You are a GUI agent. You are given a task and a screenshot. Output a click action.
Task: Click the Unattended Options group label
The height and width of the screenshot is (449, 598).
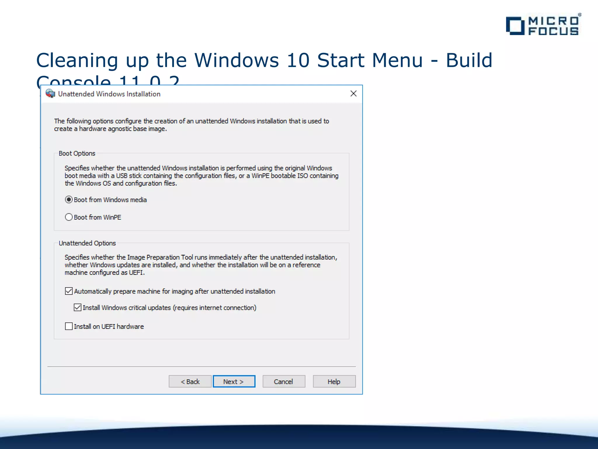point(87,243)
